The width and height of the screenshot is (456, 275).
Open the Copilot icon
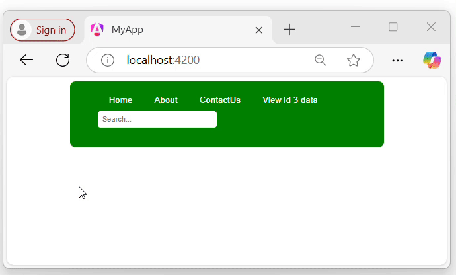tap(432, 60)
